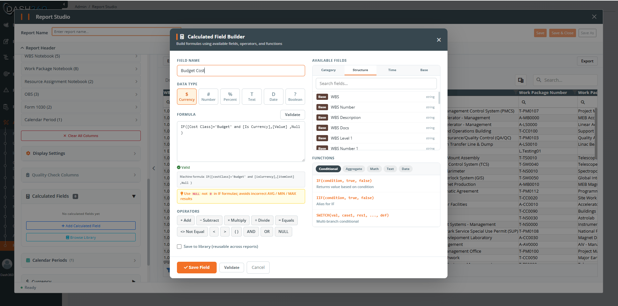
Task: Check Save to library checkbox
Action: (179, 247)
